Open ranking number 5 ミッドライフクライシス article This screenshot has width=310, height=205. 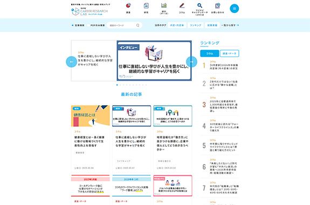pos(219,146)
